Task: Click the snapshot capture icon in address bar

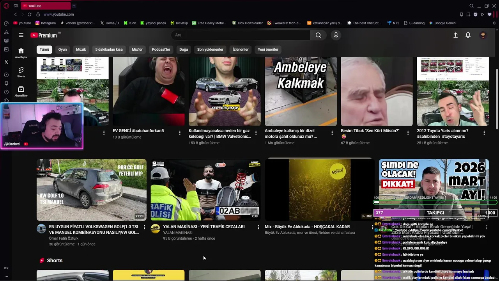Action: [x=468, y=14]
